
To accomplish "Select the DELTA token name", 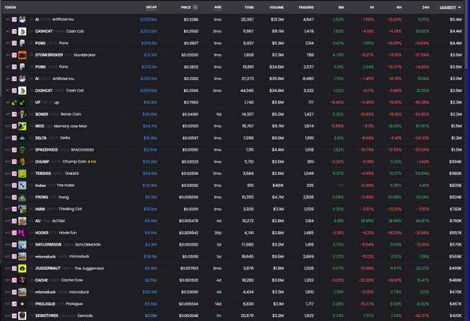I will (x=41, y=138).
